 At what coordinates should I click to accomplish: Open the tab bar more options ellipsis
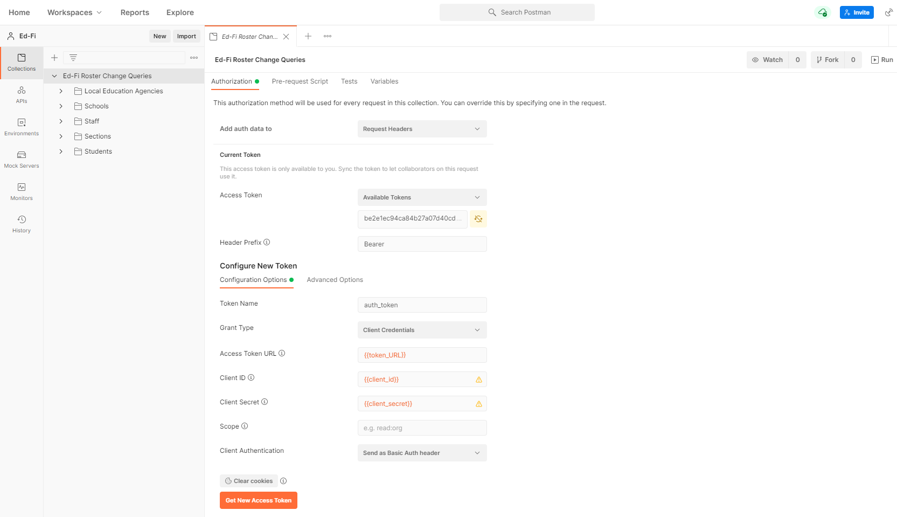(x=328, y=36)
